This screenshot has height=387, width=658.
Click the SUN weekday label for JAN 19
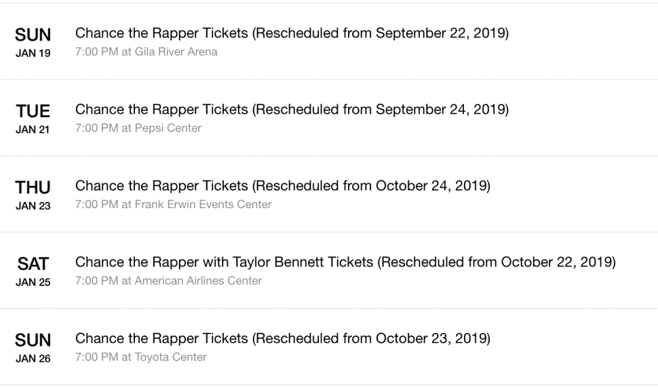pyautogui.click(x=33, y=35)
